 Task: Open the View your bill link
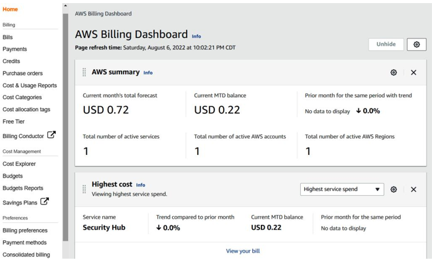tap(243, 251)
